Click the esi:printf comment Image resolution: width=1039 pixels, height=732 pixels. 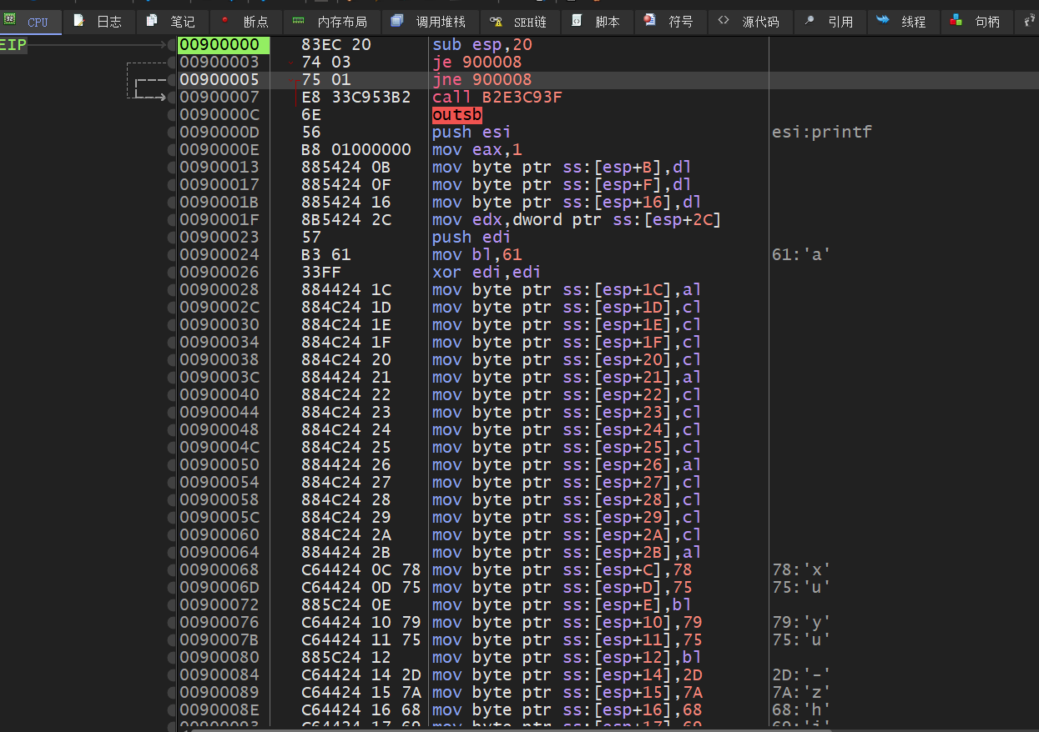pos(822,132)
